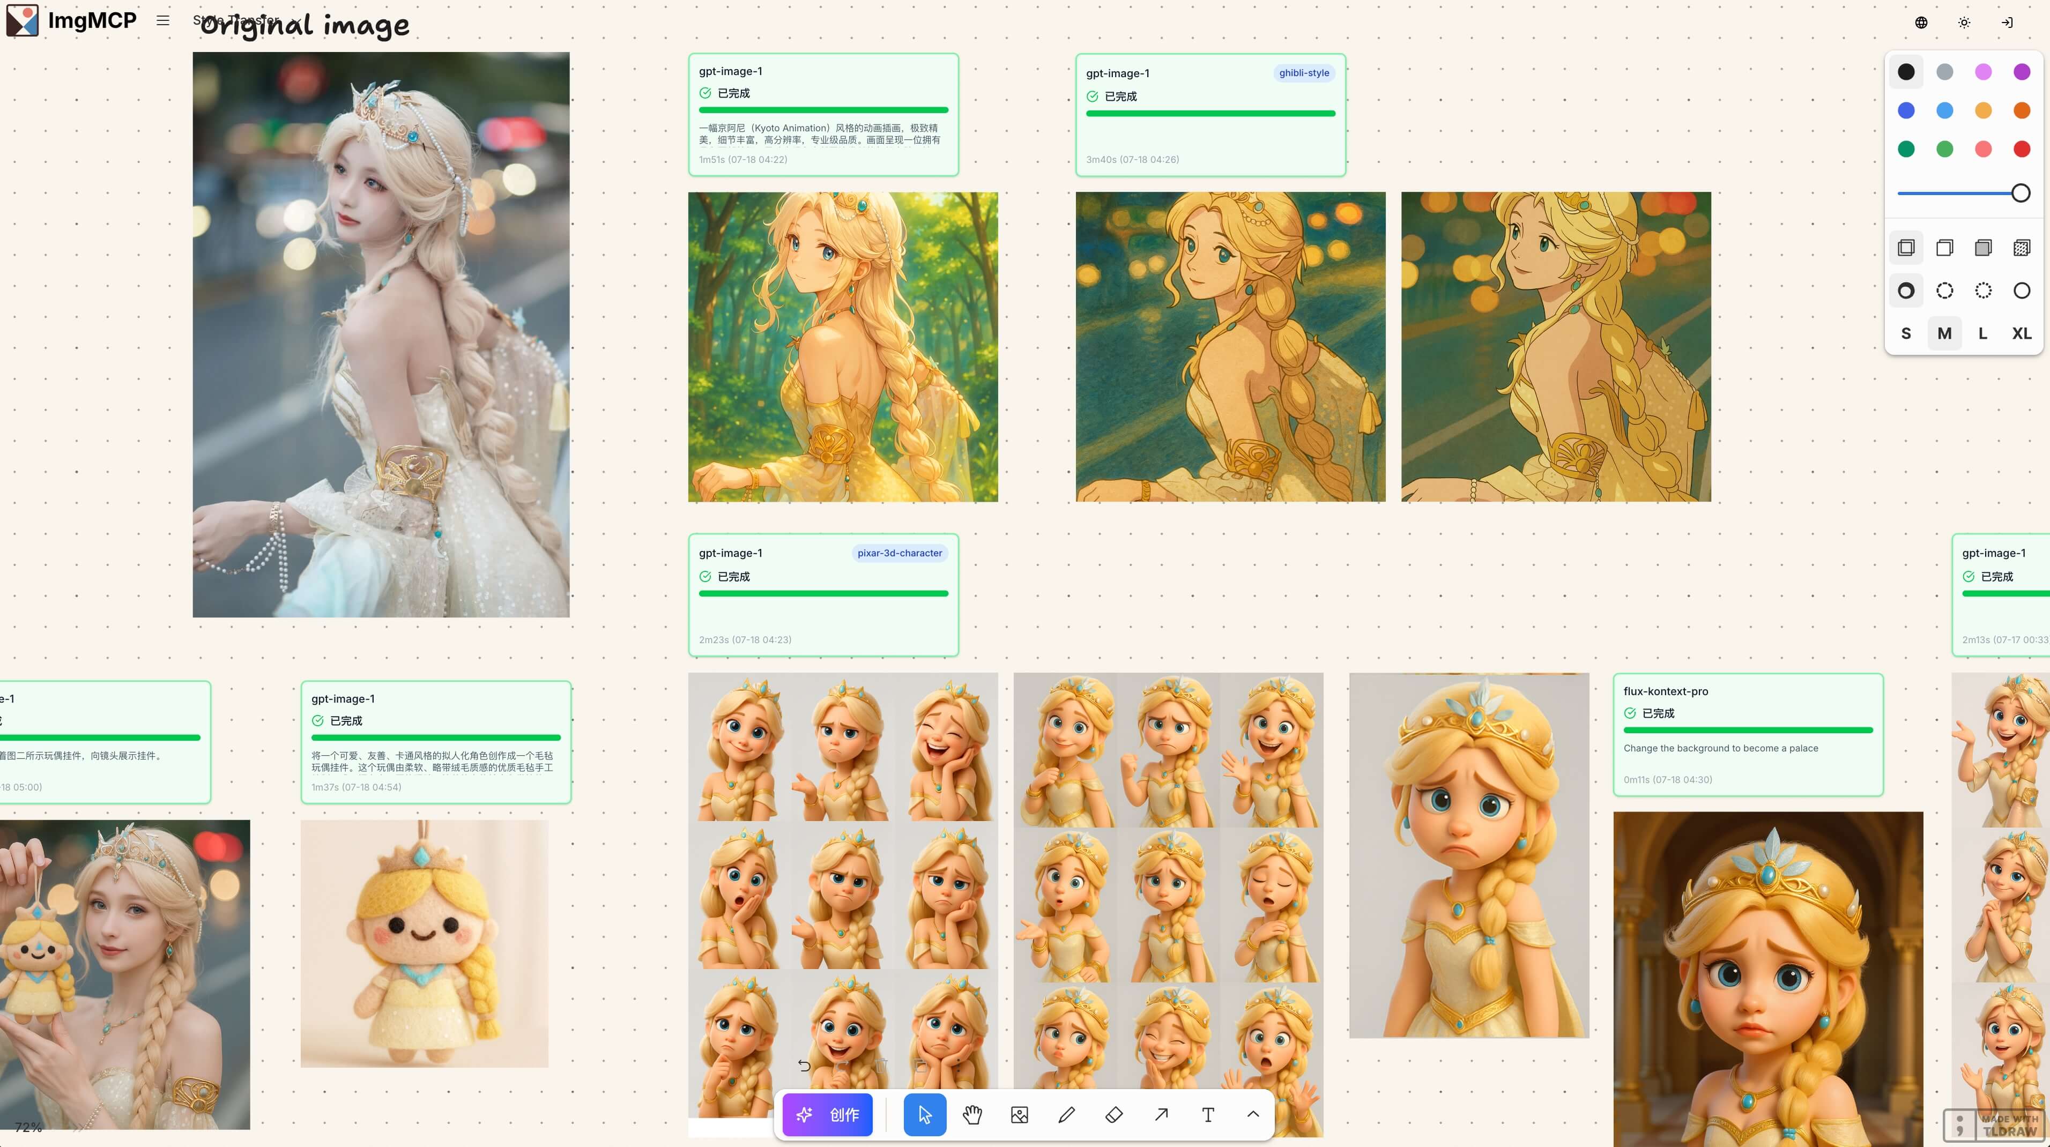Click the ghibli-style tag

coord(1304,72)
